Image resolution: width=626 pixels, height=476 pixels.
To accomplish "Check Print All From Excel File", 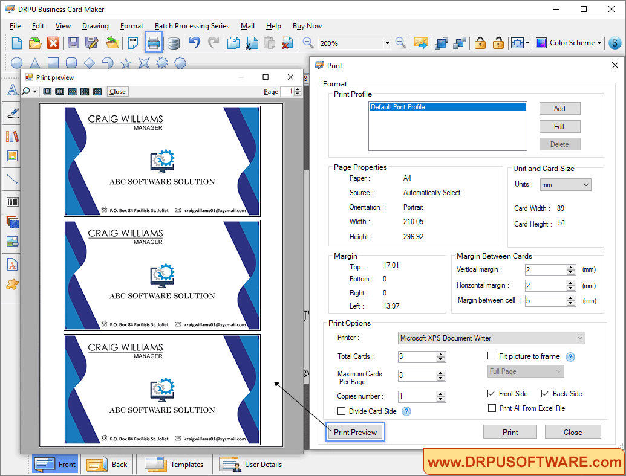I will click(x=492, y=408).
